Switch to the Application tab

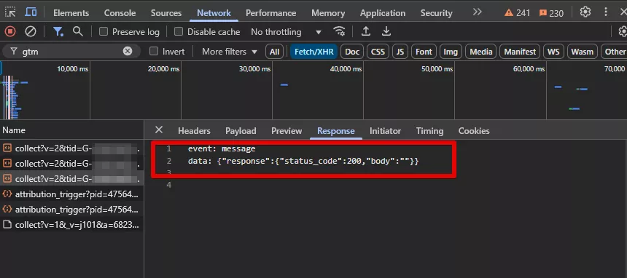(383, 13)
